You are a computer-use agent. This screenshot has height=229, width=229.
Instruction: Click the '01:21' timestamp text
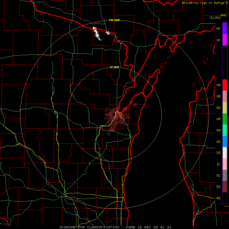tap(166, 227)
